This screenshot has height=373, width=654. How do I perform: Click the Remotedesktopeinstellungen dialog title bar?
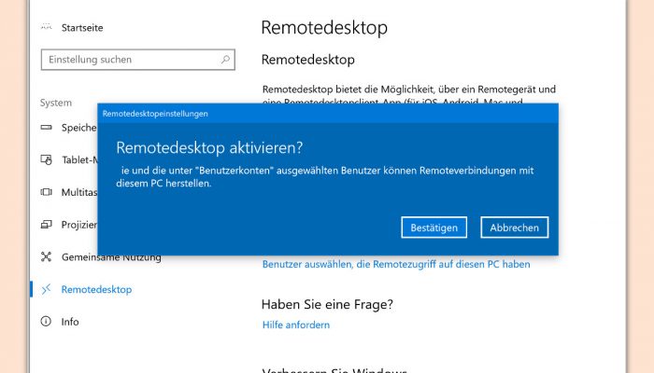pos(328,114)
